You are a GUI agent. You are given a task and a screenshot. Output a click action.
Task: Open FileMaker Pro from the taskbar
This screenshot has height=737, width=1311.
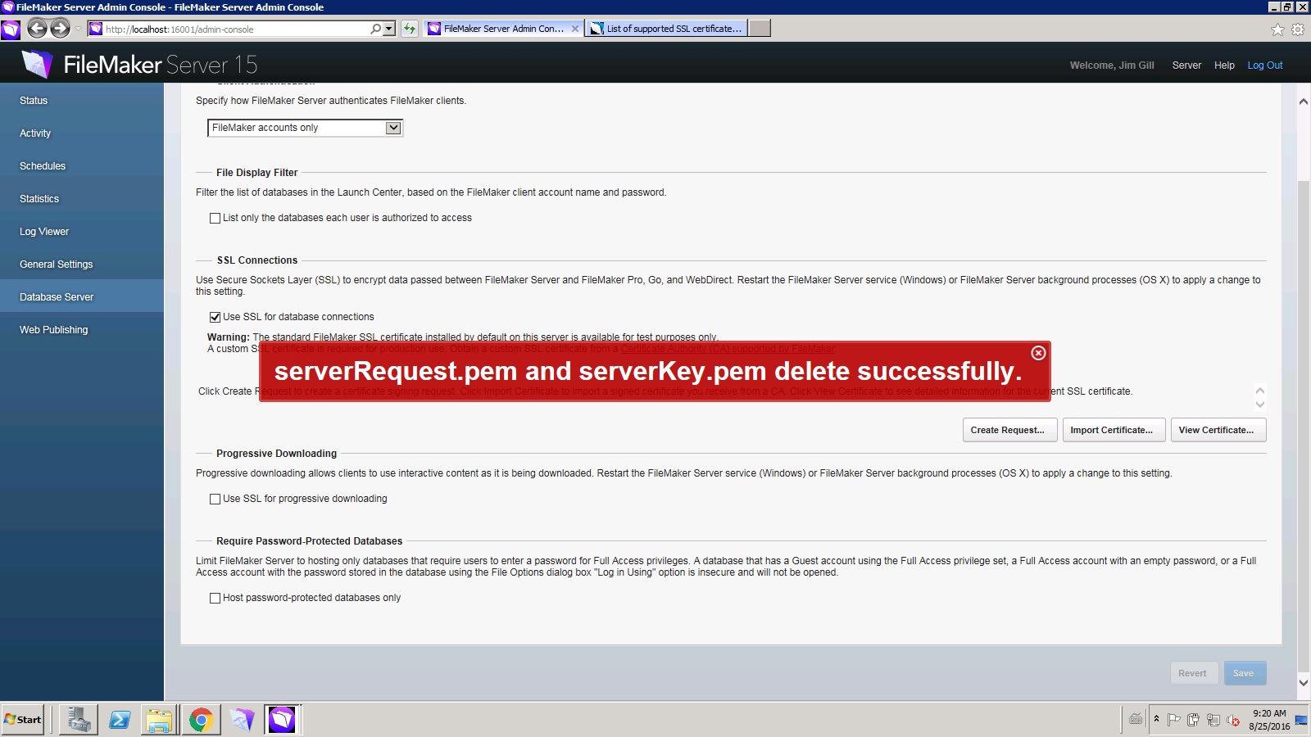click(242, 720)
